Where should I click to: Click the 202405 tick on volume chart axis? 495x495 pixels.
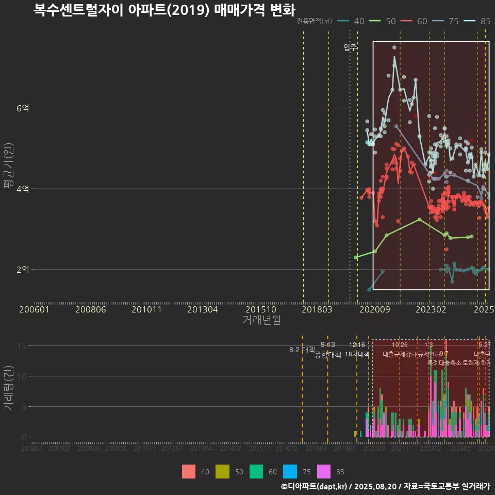460,448
